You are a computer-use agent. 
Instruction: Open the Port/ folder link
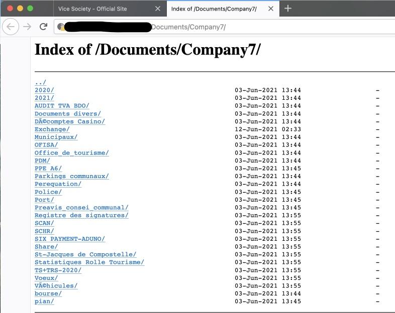[44, 200]
